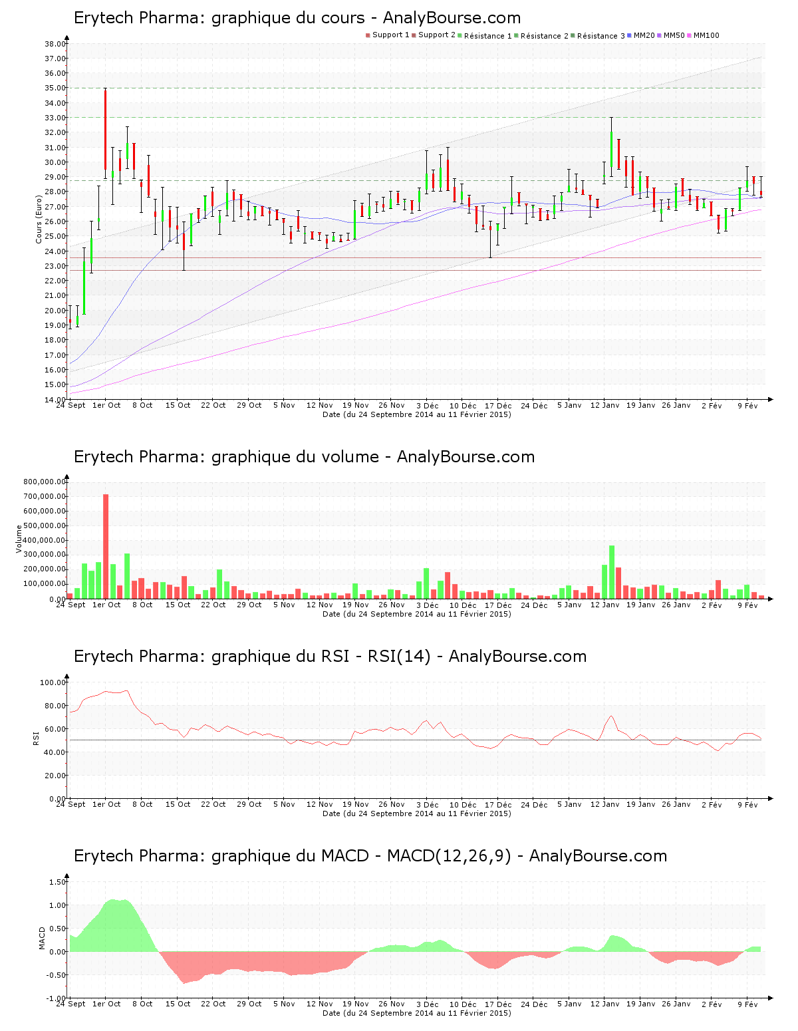
Task: Click the 1.50 value on MACD axis
Action: pos(59,882)
